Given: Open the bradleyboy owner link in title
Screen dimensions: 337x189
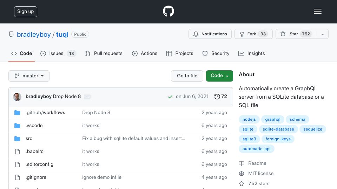Looking at the screenshot, I should click(34, 34).
